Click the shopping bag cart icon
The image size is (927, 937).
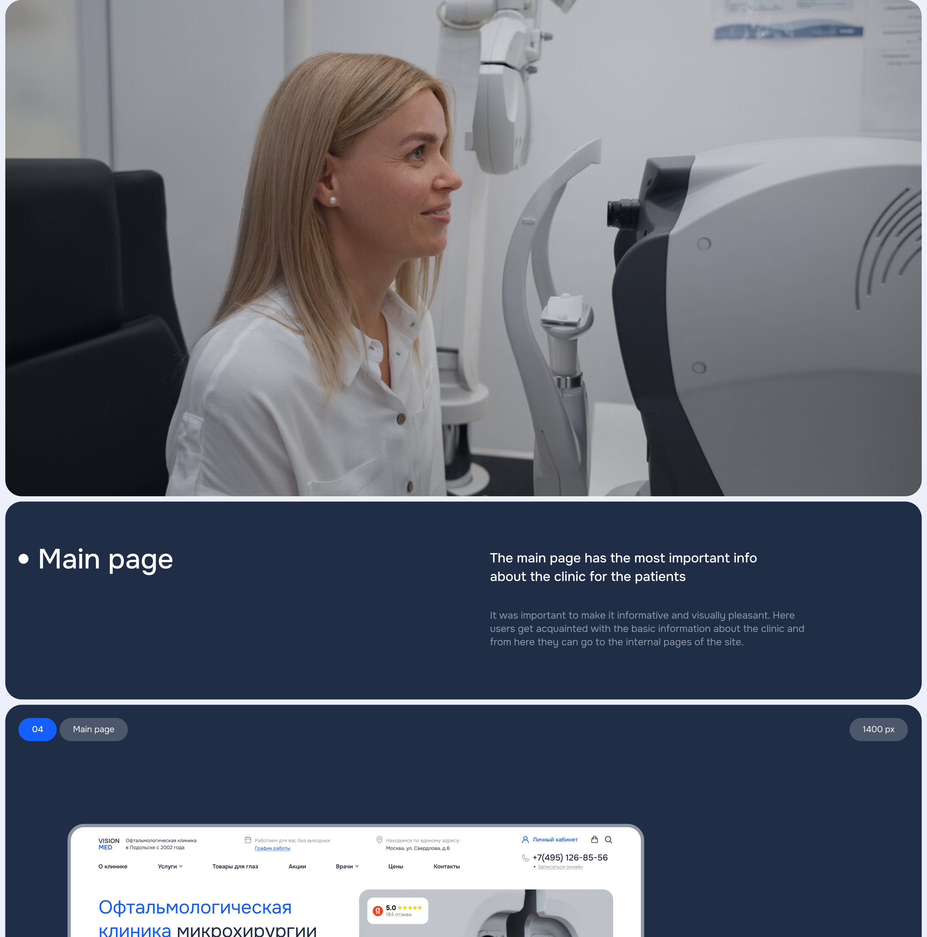594,840
